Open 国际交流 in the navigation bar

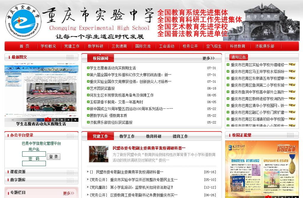(143, 46)
